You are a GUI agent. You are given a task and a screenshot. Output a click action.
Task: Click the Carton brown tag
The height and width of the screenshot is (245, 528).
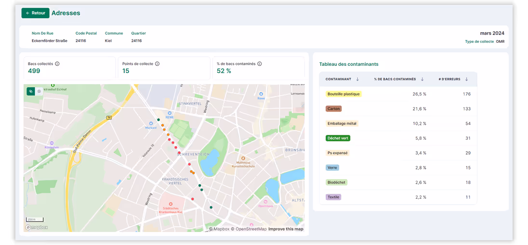coord(334,109)
